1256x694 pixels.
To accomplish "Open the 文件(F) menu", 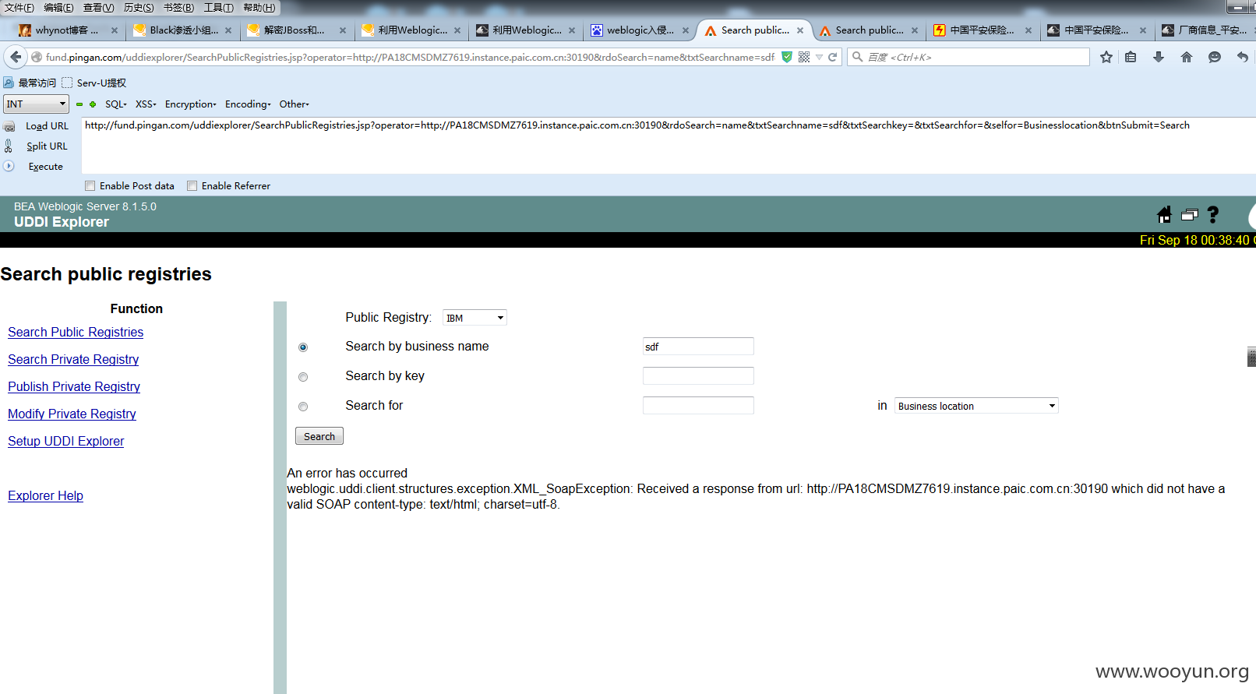I will point(19,8).
